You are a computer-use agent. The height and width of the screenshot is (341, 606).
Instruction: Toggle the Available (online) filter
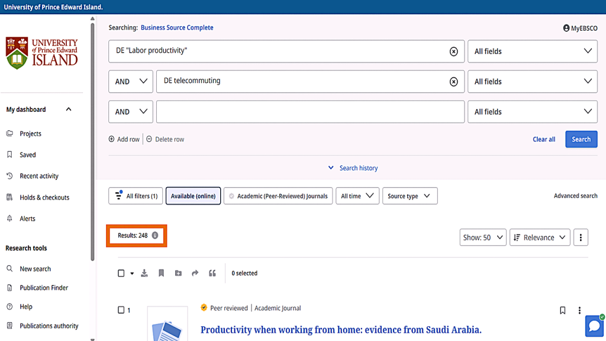tap(193, 196)
